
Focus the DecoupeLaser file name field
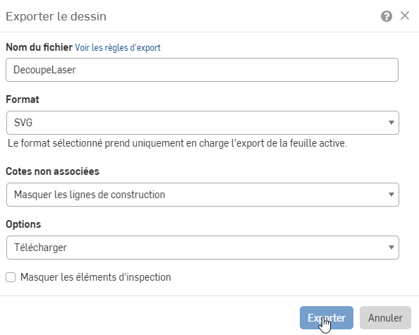click(202, 70)
